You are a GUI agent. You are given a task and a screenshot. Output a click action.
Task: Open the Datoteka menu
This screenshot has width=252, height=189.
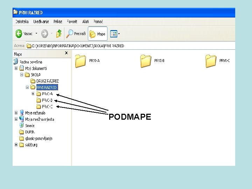point(22,22)
